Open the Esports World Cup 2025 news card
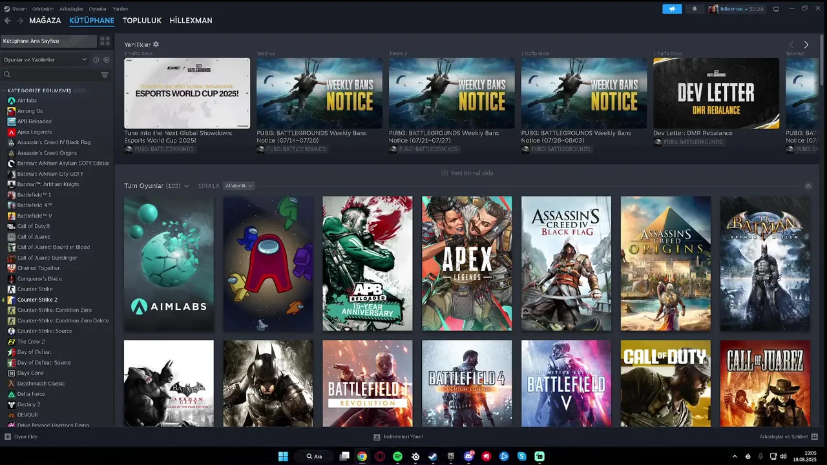The image size is (827, 465). pyautogui.click(x=187, y=94)
